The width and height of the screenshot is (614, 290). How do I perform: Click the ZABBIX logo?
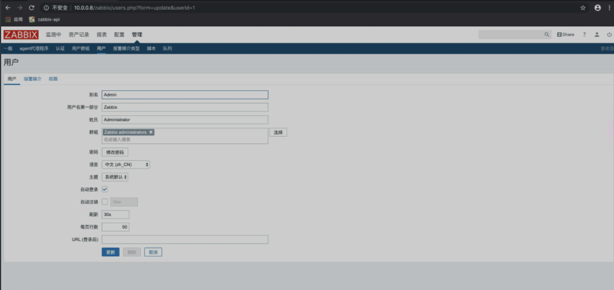[x=21, y=35]
